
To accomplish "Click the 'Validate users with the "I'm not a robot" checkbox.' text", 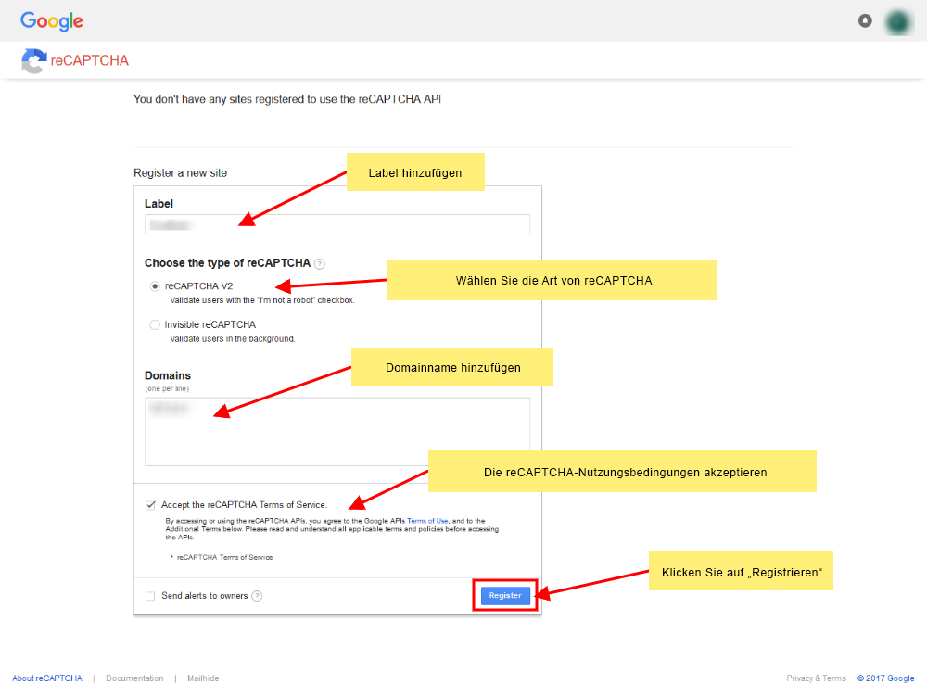I will (262, 300).
